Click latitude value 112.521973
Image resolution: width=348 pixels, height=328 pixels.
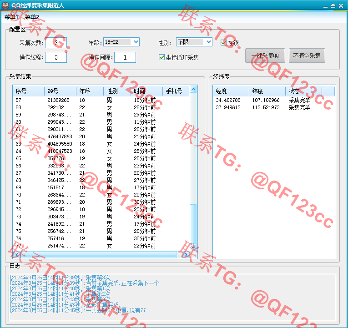click(x=266, y=107)
